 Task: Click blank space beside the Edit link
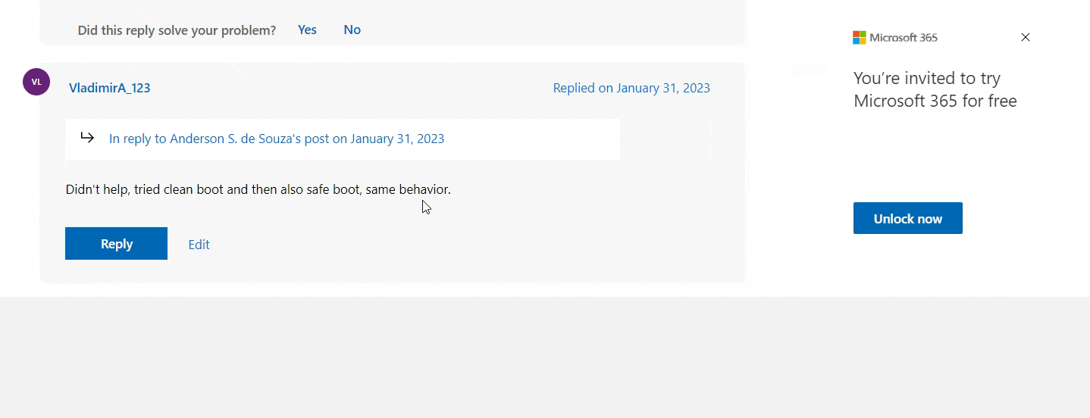[x=455, y=245]
